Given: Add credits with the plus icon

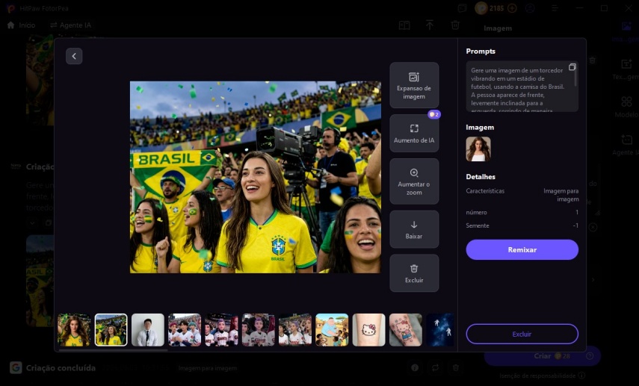Looking at the screenshot, I should click(x=512, y=8).
